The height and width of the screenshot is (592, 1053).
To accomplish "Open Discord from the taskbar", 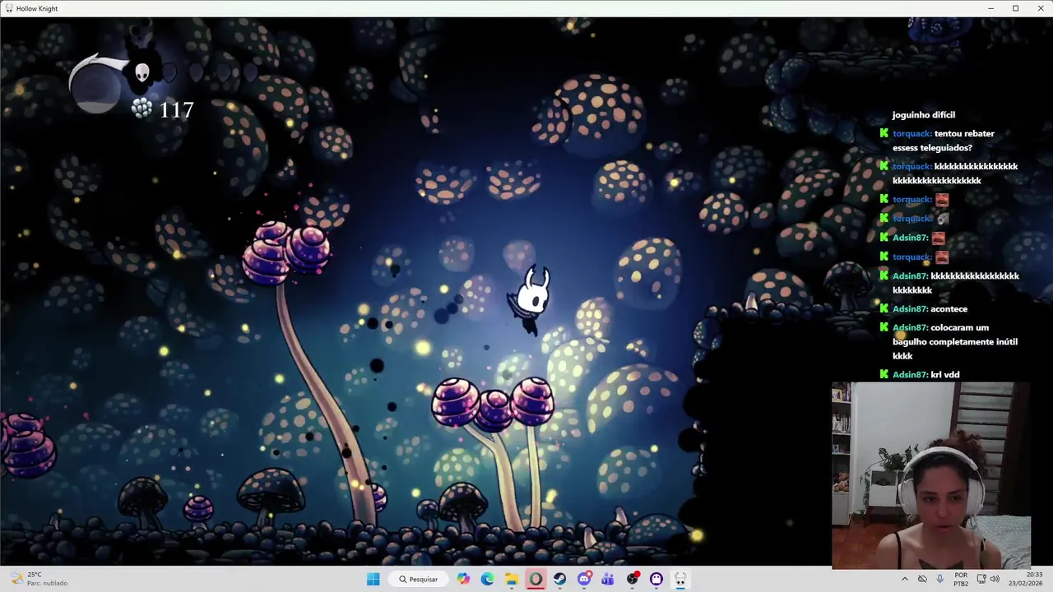I will tap(584, 579).
